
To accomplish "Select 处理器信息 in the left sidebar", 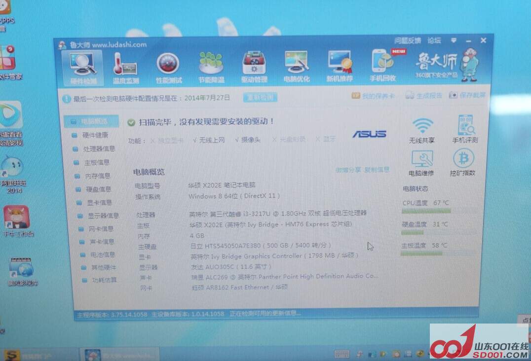I will (x=99, y=149).
